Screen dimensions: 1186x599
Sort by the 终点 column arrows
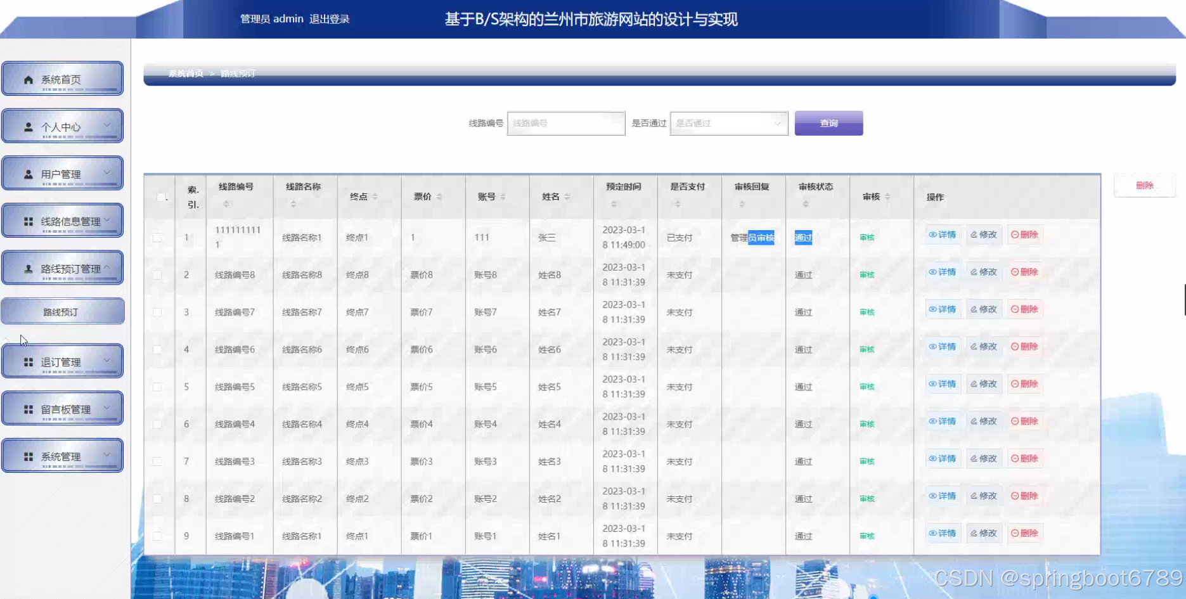(x=375, y=196)
